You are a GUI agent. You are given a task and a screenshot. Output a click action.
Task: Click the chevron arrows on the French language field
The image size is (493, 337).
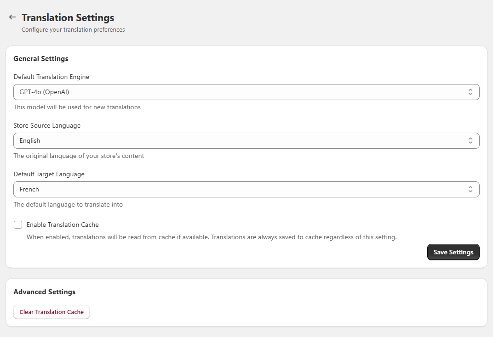pos(470,189)
